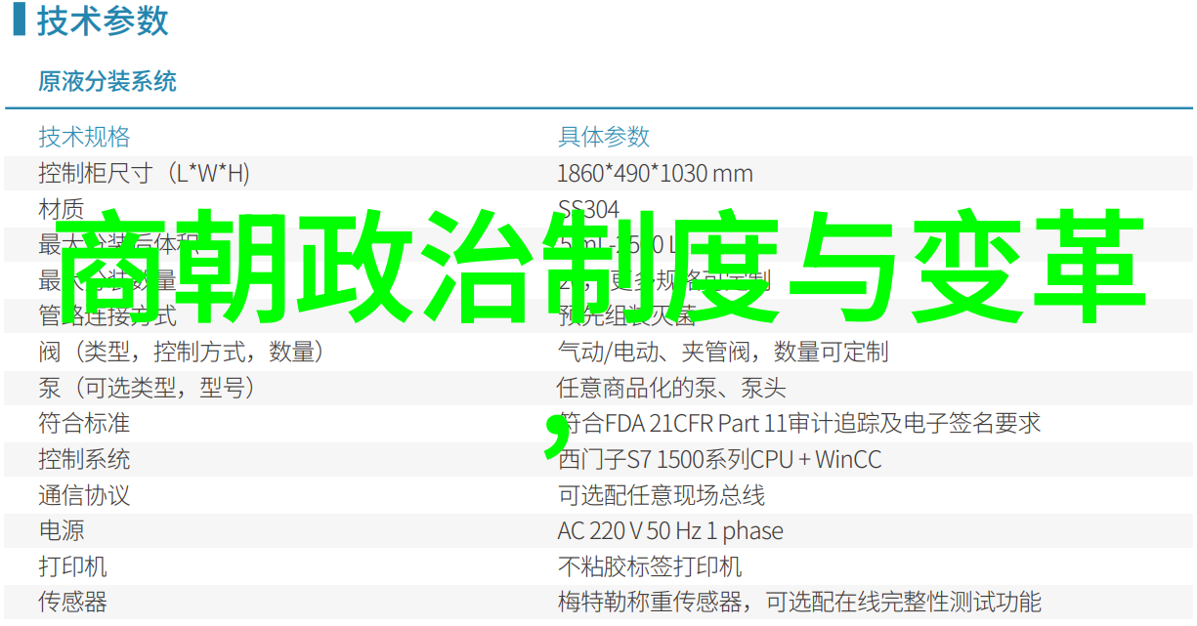Click the 具体参数 column header
This screenshot has height=626, width=1197.
603,138
